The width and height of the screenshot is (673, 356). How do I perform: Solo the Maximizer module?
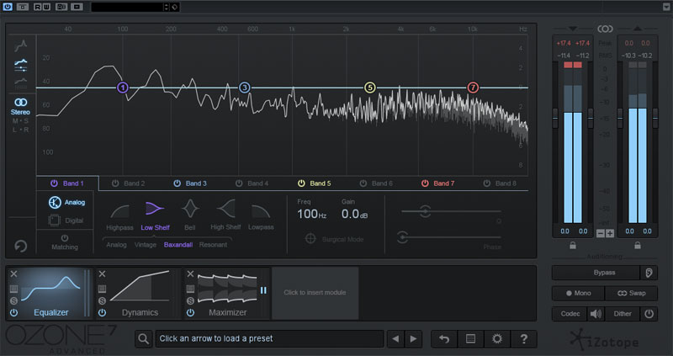(191, 300)
